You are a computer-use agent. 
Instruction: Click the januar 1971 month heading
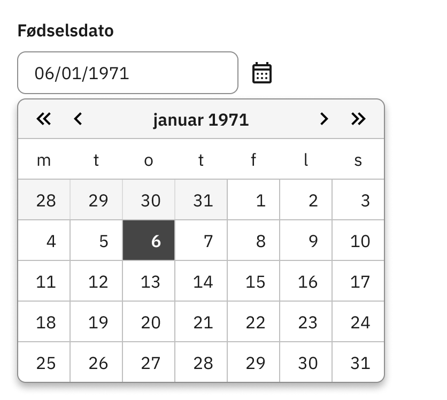point(201,120)
